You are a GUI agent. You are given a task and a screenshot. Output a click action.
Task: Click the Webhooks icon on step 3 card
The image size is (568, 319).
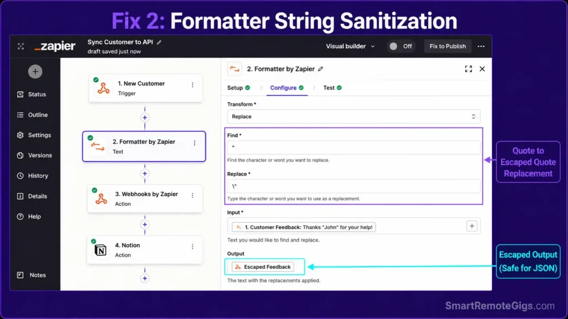[101, 199]
